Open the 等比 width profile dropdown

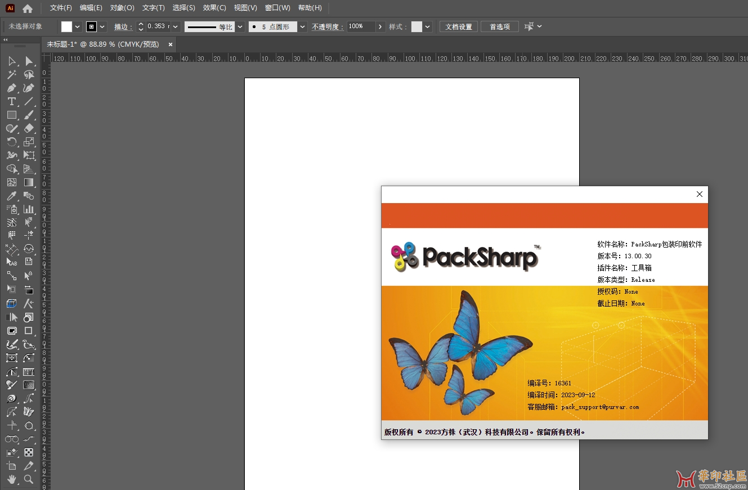pos(240,26)
